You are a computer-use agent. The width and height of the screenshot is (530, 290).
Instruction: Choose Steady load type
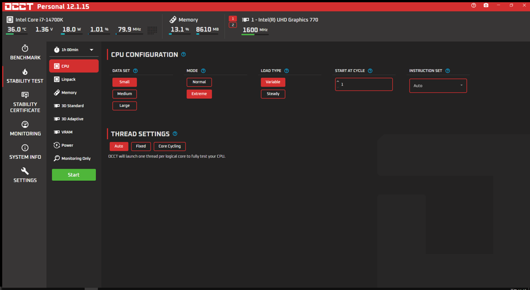273,94
